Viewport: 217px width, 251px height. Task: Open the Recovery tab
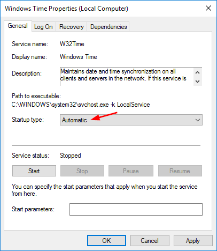72,27
